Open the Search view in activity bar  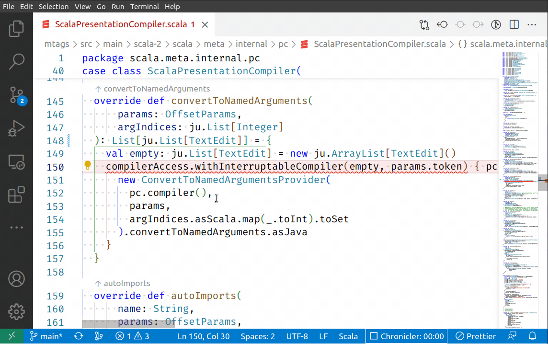[x=16, y=61]
